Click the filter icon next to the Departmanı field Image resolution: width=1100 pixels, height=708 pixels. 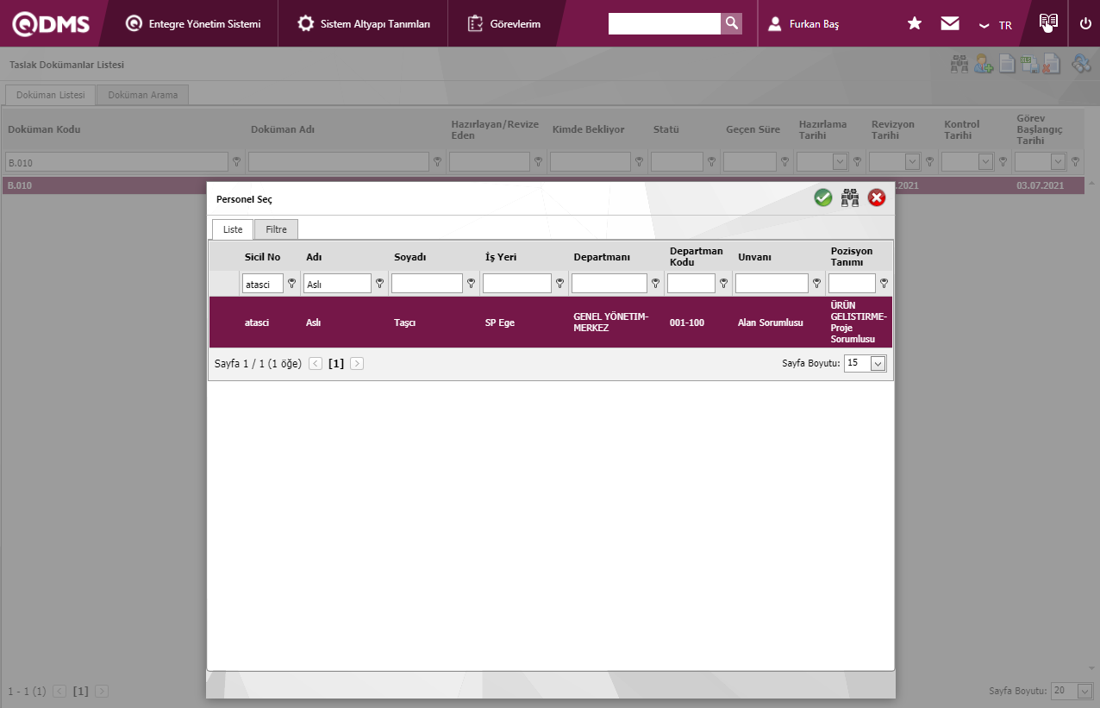click(x=655, y=283)
